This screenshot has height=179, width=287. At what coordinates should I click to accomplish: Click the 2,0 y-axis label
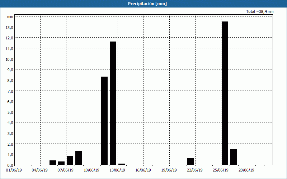pyautogui.click(x=10, y=144)
